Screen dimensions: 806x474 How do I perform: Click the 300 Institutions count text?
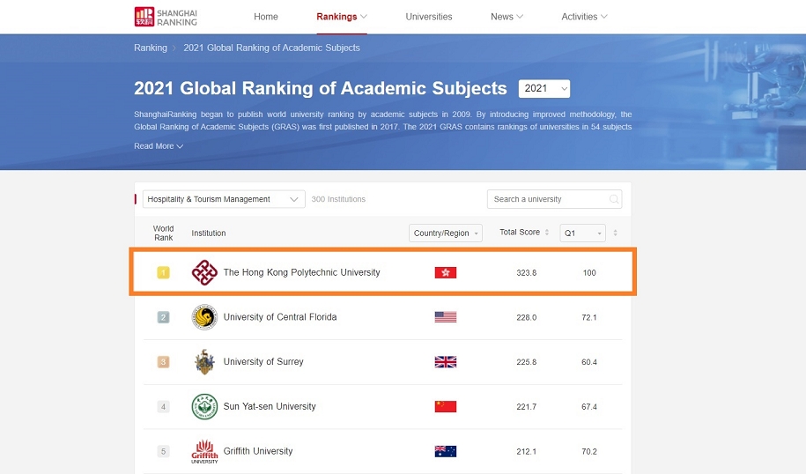tap(338, 199)
